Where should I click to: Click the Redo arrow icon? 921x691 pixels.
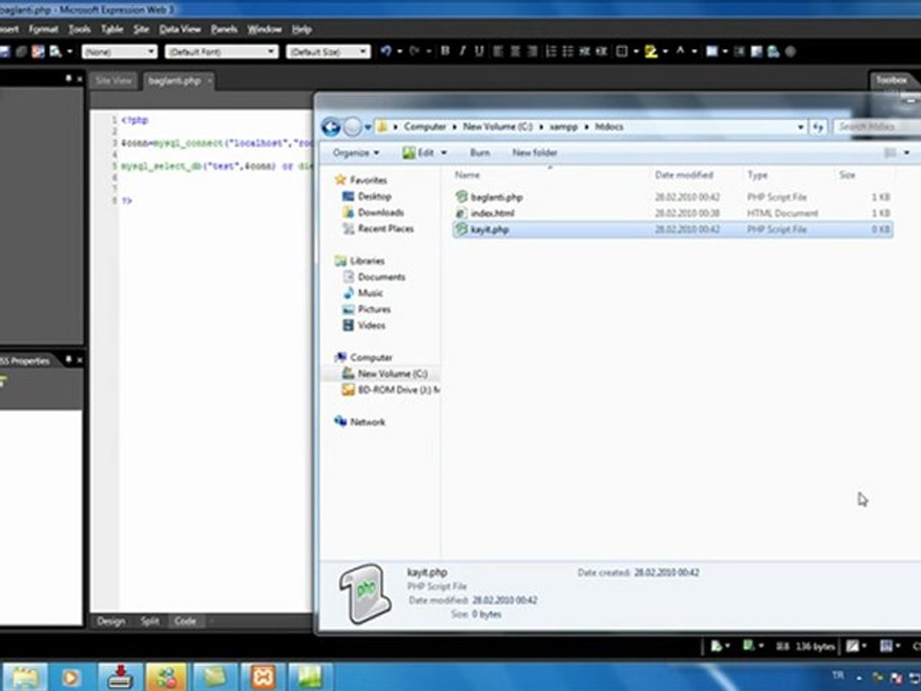coord(414,51)
